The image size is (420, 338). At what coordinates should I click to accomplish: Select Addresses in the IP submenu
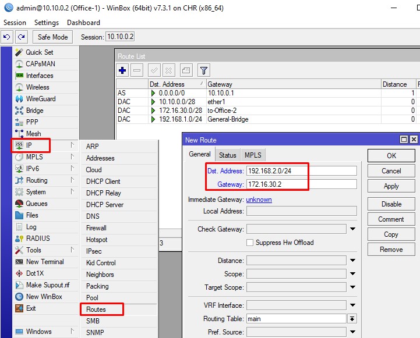(x=119, y=158)
